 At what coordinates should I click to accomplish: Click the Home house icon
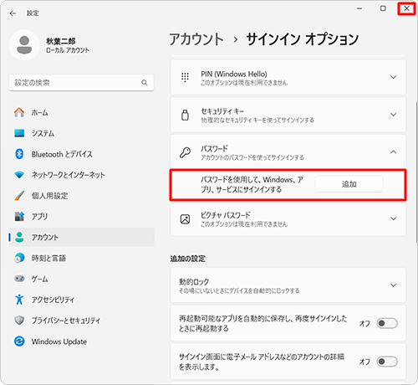click(x=19, y=112)
